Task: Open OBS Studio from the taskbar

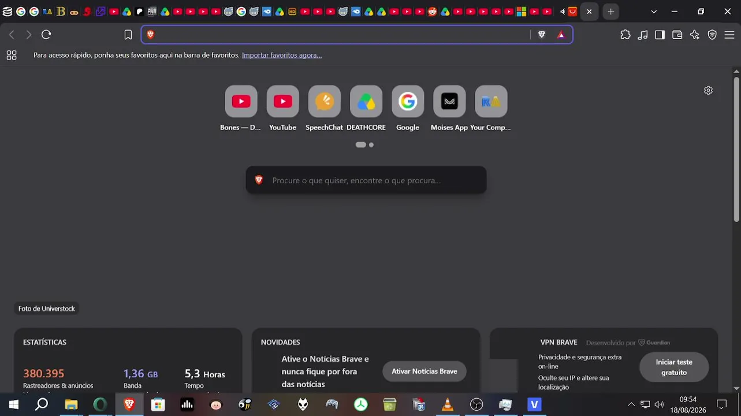Action: point(476,404)
